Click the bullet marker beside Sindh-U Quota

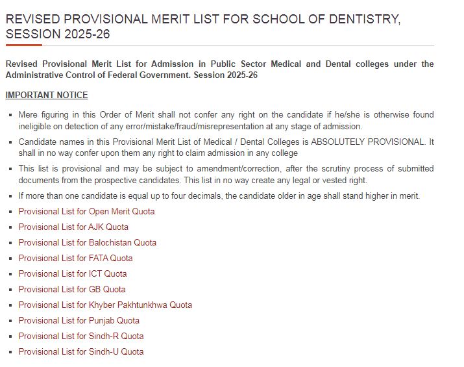tap(10, 353)
